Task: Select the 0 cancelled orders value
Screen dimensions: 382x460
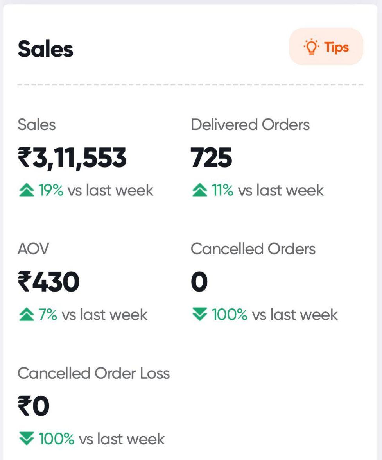Action: (x=199, y=282)
